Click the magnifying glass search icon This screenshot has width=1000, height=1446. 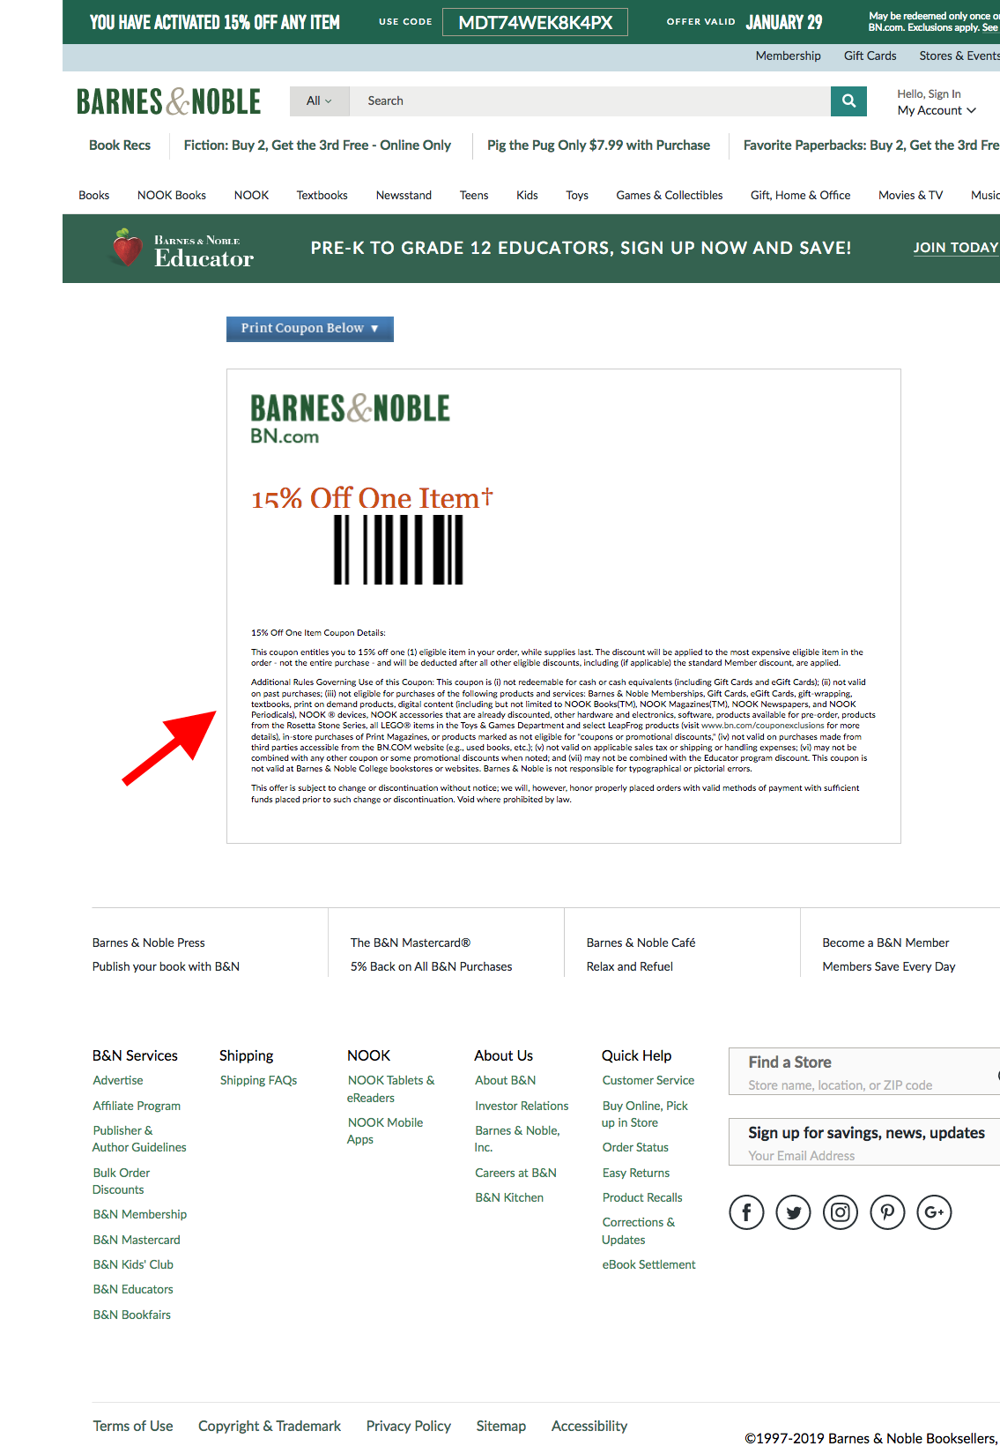point(848,101)
